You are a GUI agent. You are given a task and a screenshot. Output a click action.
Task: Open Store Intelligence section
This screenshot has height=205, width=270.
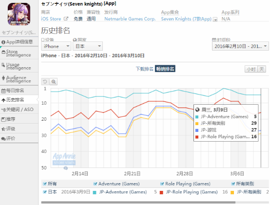click(x=19, y=53)
